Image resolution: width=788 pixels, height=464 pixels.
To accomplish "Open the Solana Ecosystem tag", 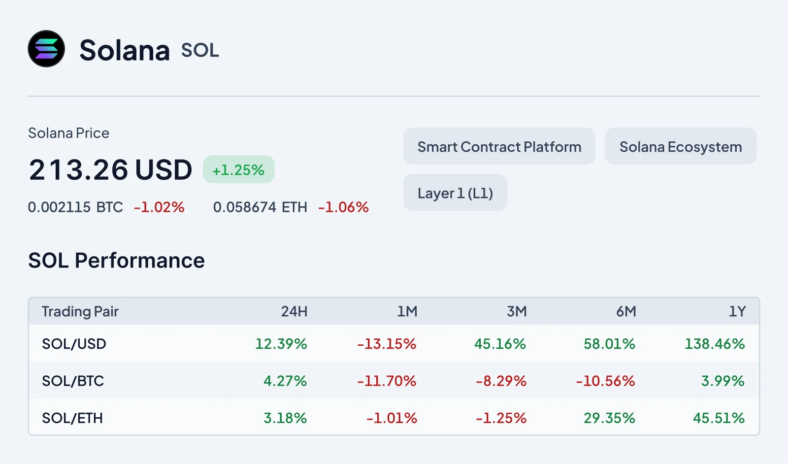I will pos(681,146).
